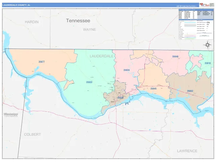
Task: Click the "Tennessee" state label
Action: [x=78, y=21]
